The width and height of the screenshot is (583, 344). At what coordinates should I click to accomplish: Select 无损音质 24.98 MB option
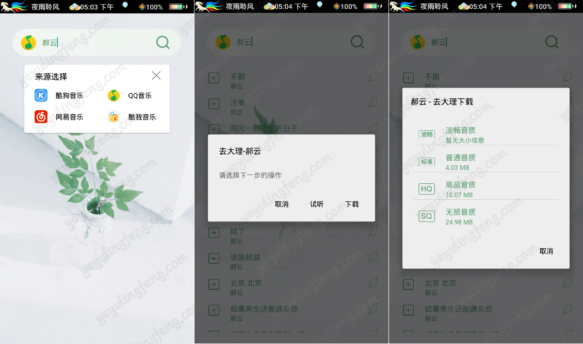click(485, 217)
